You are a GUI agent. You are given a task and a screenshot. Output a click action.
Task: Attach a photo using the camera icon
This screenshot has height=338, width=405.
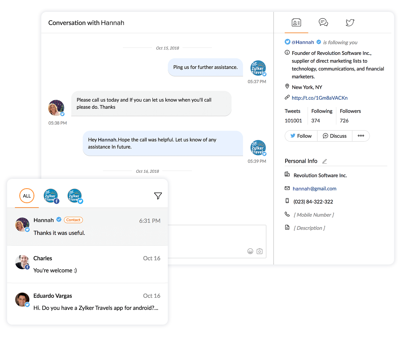(x=259, y=251)
